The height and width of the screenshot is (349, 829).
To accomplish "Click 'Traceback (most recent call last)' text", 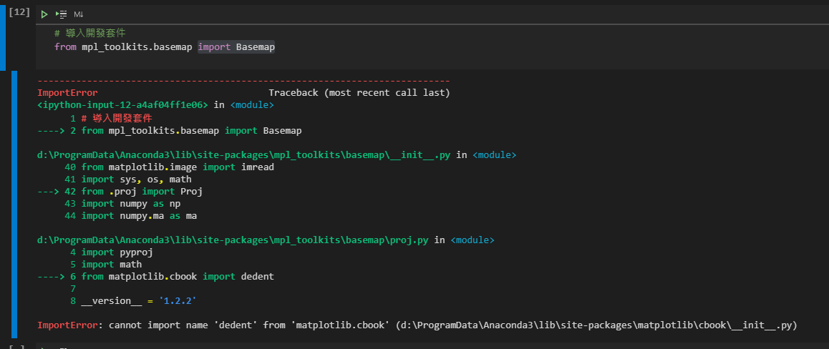I will pyautogui.click(x=359, y=93).
